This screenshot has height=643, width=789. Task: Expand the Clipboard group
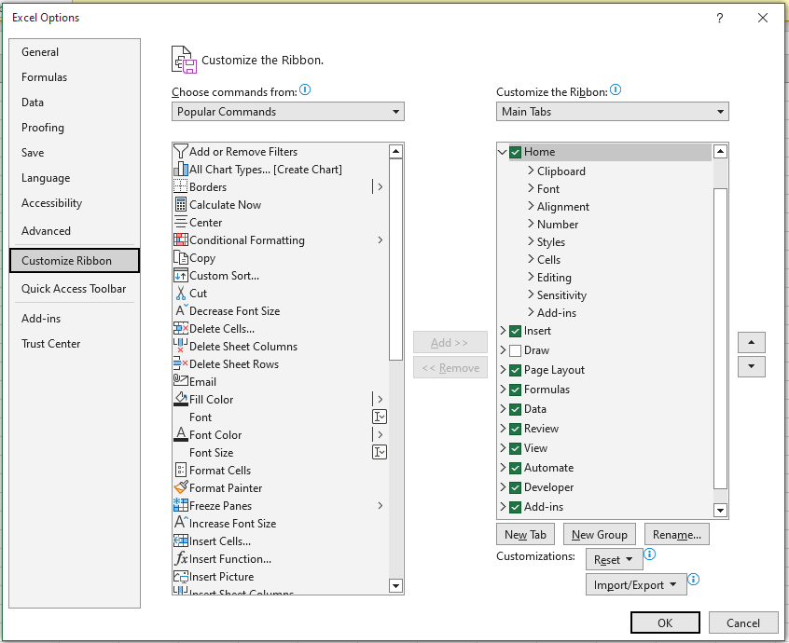pos(531,171)
